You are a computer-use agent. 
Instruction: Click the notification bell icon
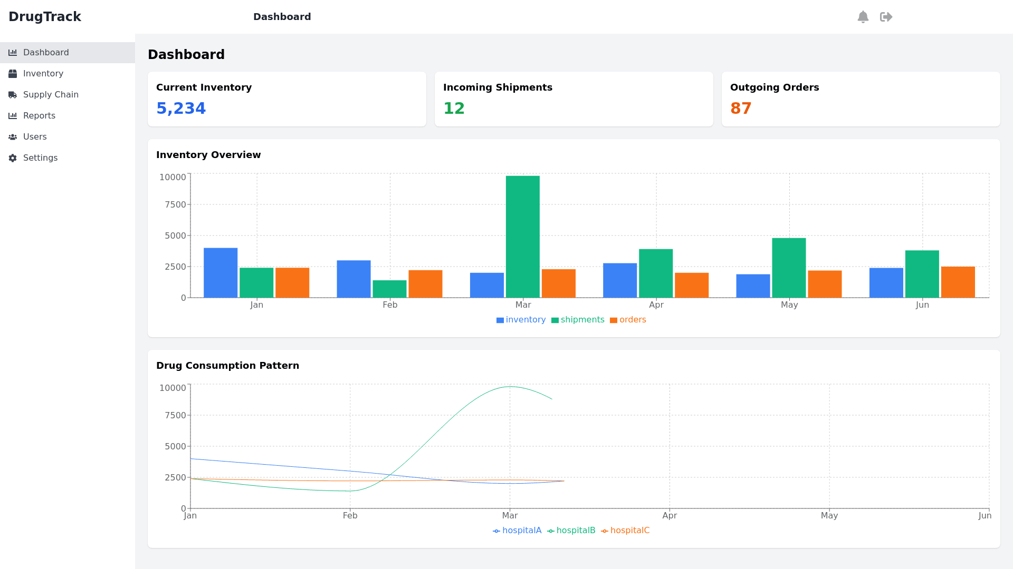863,16
